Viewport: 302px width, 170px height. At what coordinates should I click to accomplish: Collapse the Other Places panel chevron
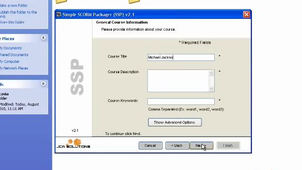coord(43,38)
